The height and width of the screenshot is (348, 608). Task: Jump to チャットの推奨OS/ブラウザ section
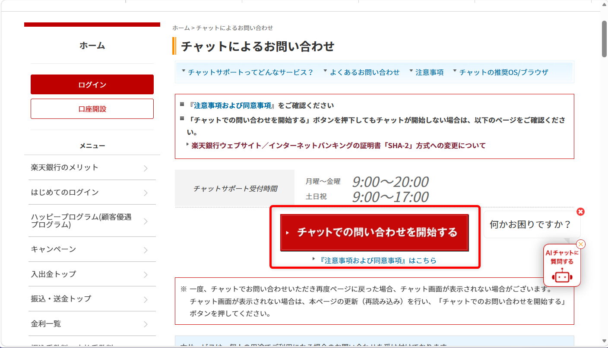click(x=503, y=72)
